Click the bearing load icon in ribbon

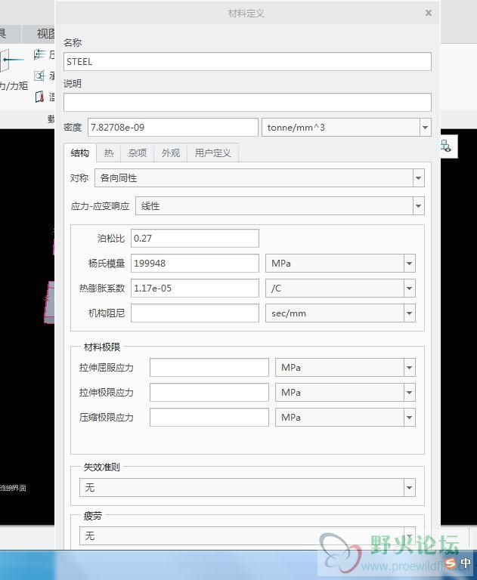click(39, 76)
